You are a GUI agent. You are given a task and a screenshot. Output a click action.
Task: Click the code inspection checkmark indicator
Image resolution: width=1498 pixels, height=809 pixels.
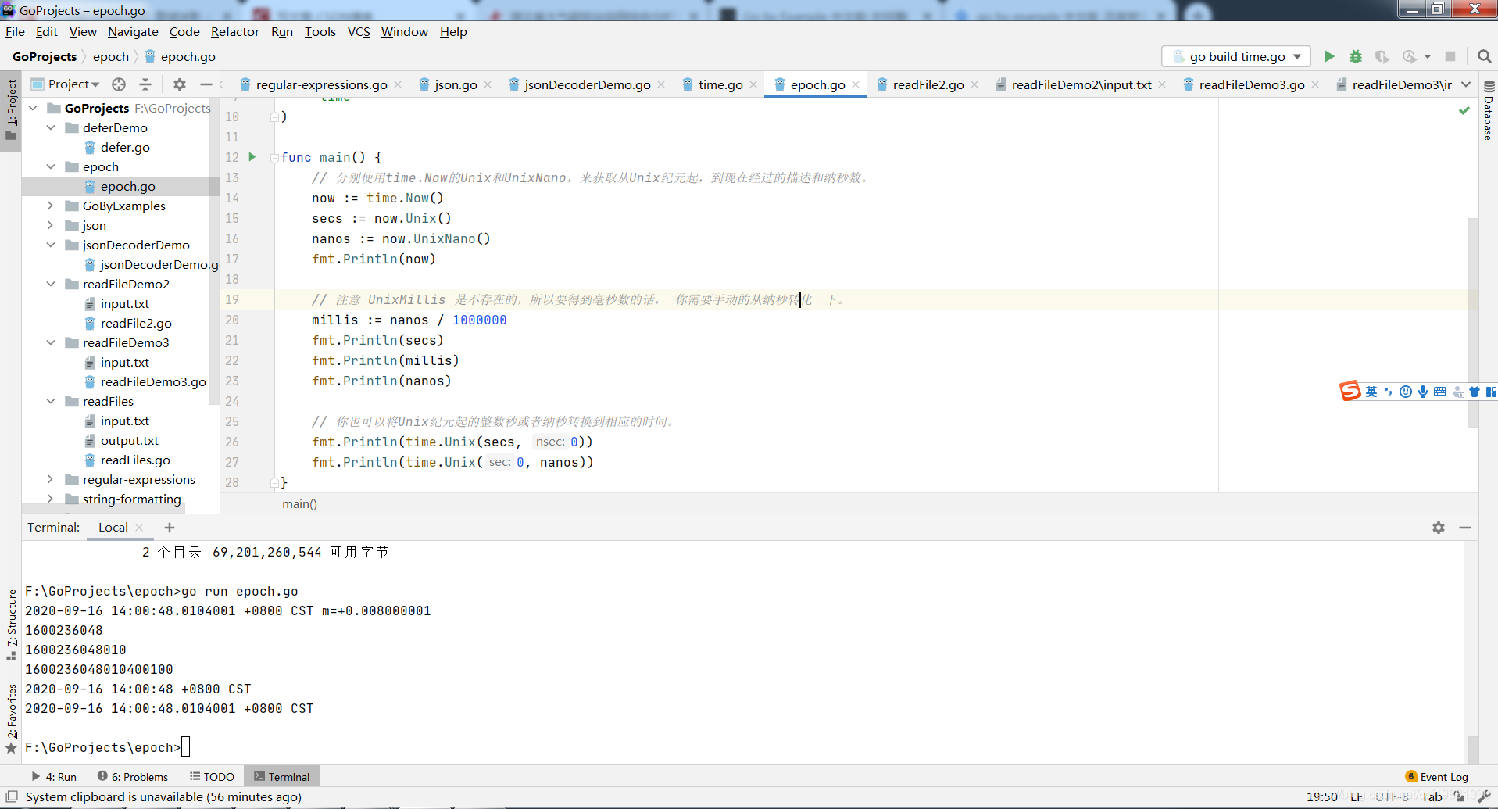[1464, 110]
